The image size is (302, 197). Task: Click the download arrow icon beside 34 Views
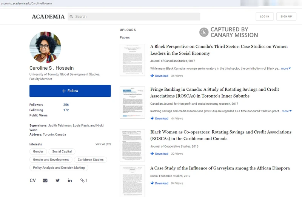152,76
